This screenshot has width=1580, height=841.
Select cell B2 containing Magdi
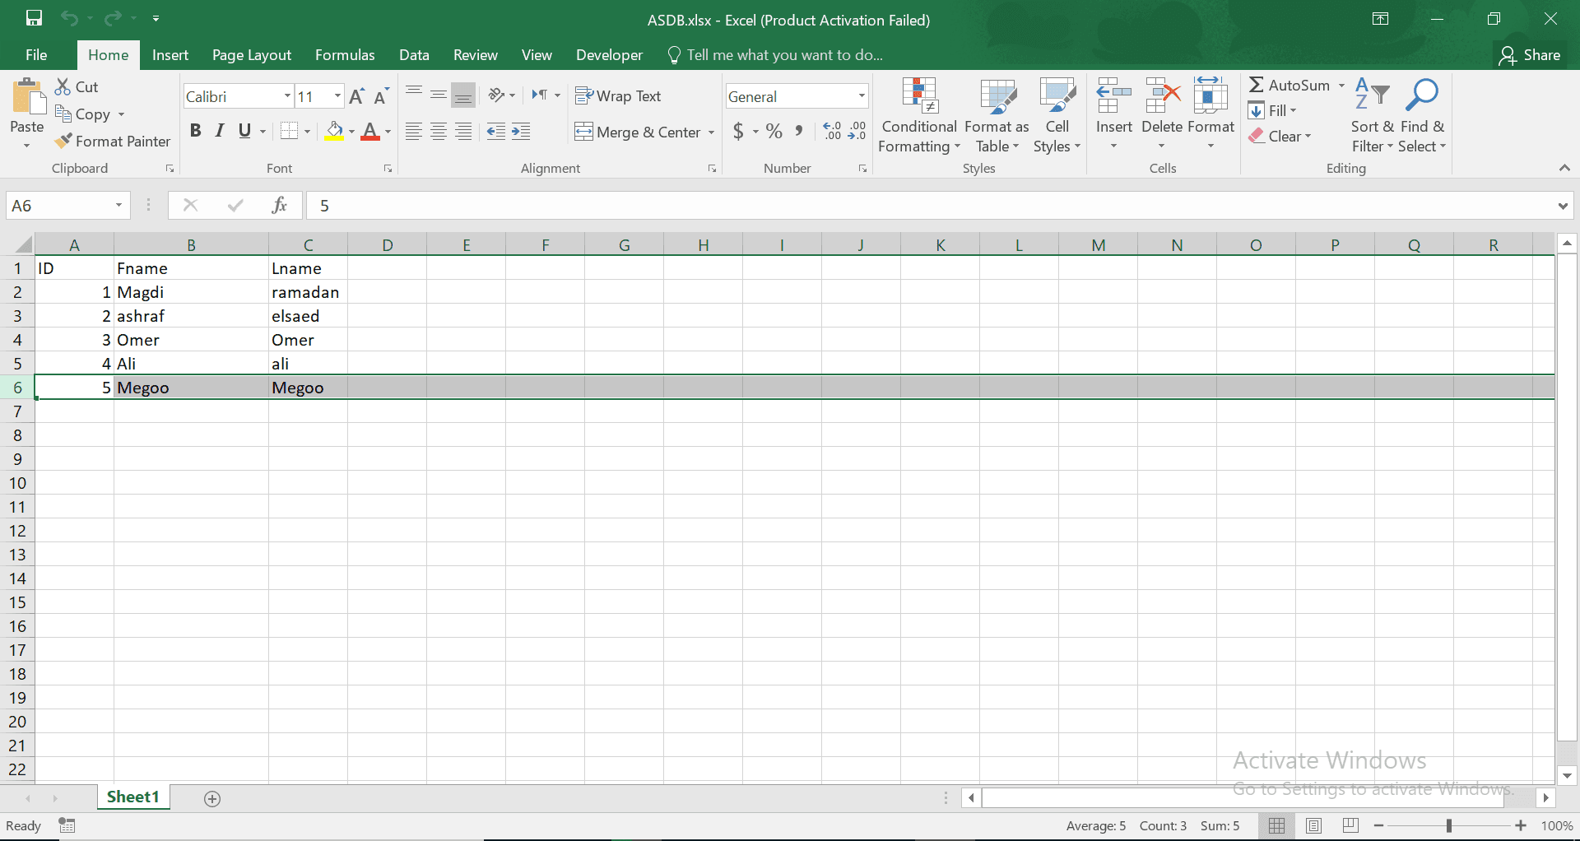tap(191, 292)
